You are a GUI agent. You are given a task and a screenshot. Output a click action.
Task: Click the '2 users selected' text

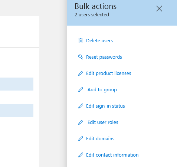coord(92,15)
